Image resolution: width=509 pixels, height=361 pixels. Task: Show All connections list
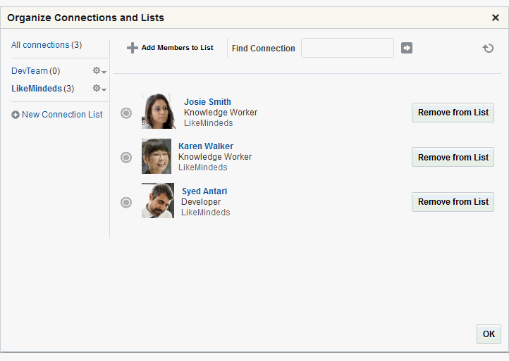click(40, 45)
